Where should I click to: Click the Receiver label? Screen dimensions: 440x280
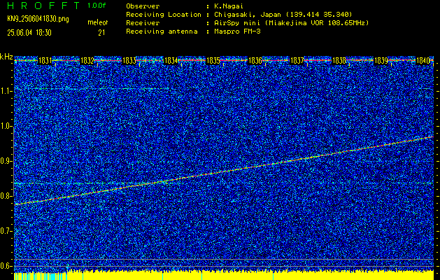[143, 22]
